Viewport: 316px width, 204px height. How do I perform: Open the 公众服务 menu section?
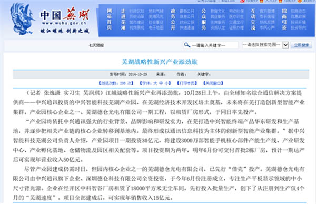204,19
